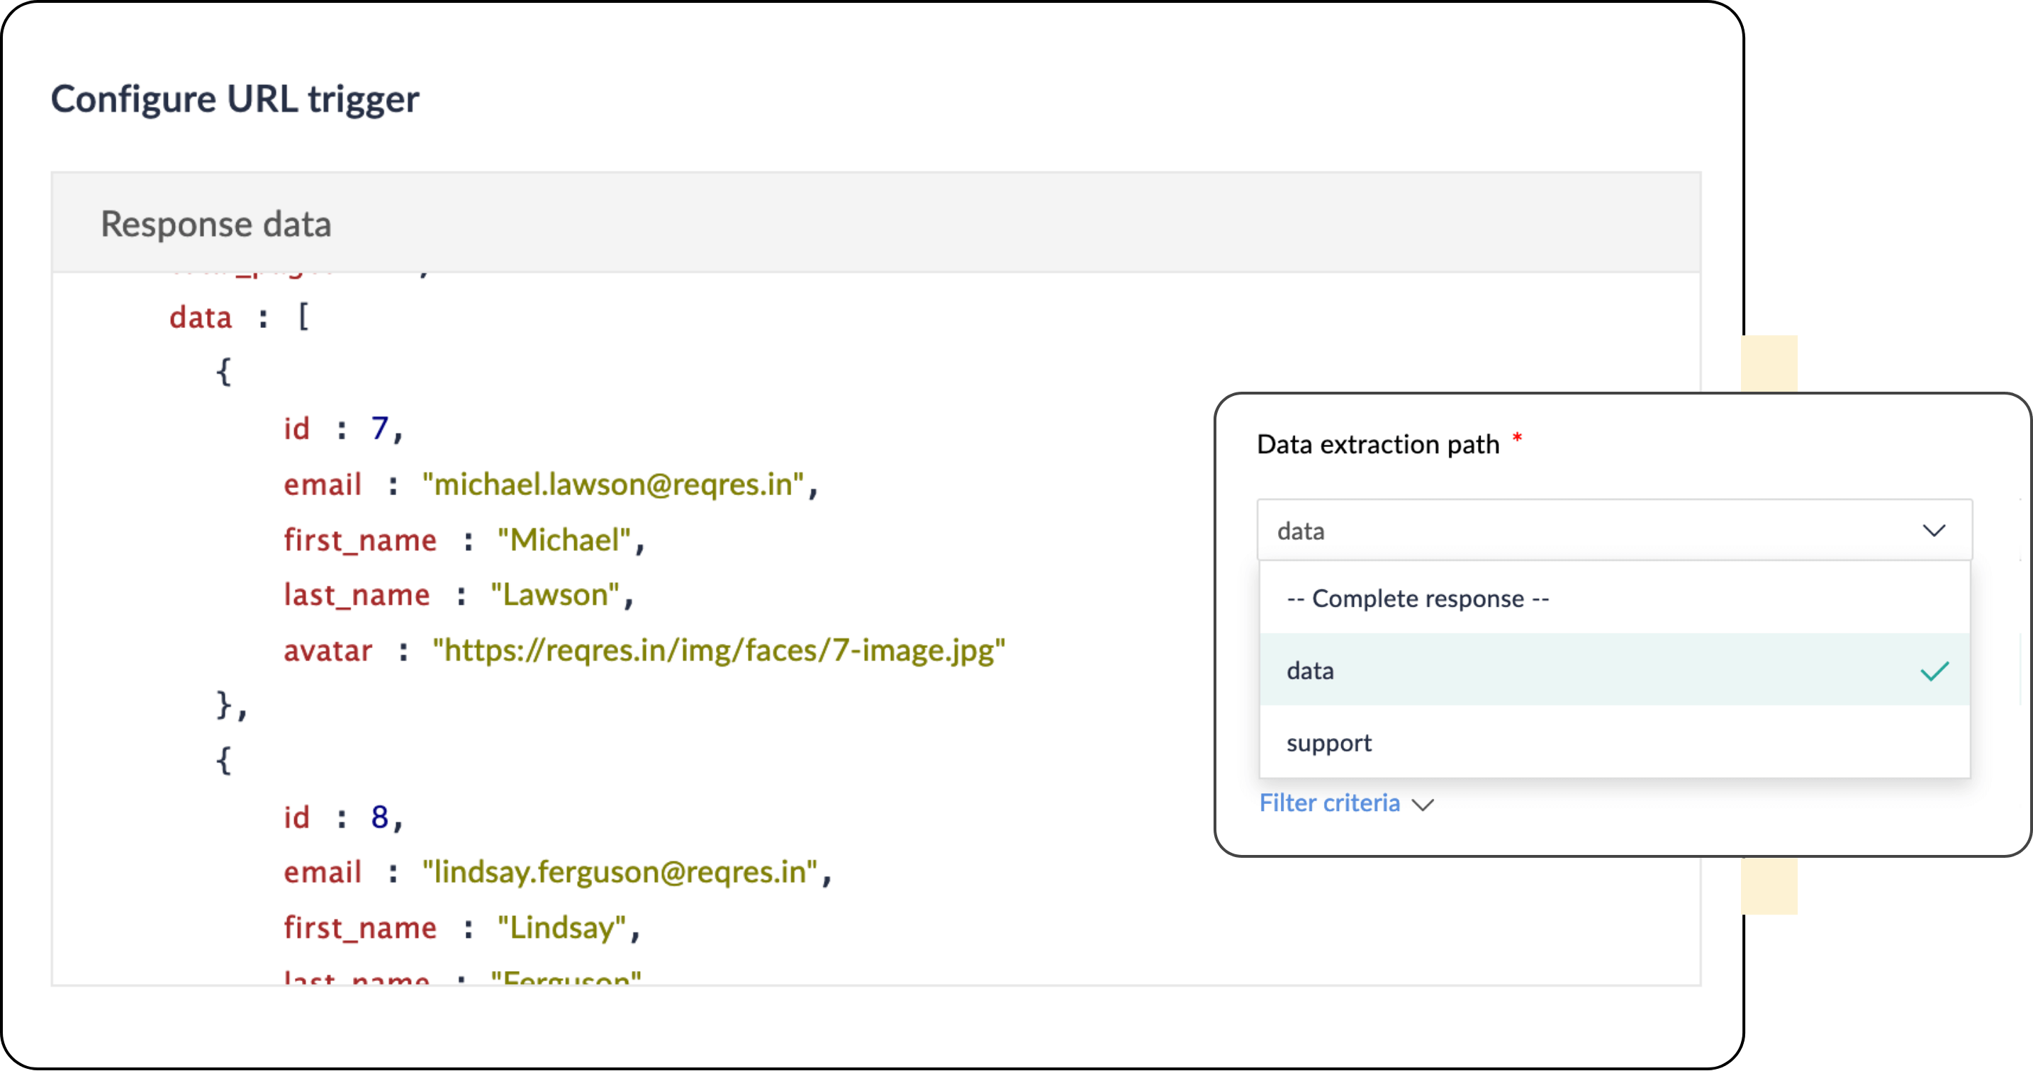Click the data key in the JSON
This screenshot has width=2033, height=1071.
(x=201, y=318)
